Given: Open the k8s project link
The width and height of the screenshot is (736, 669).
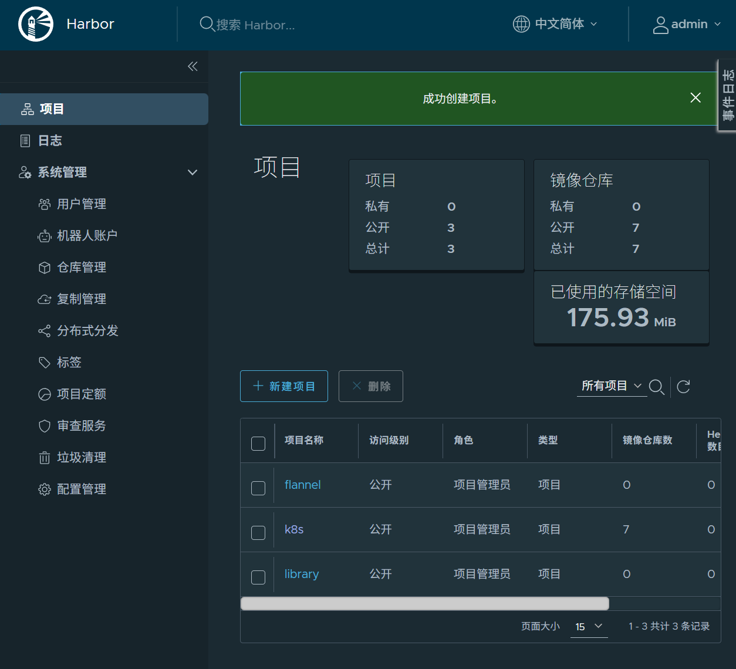Looking at the screenshot, I should pos(294,529).
